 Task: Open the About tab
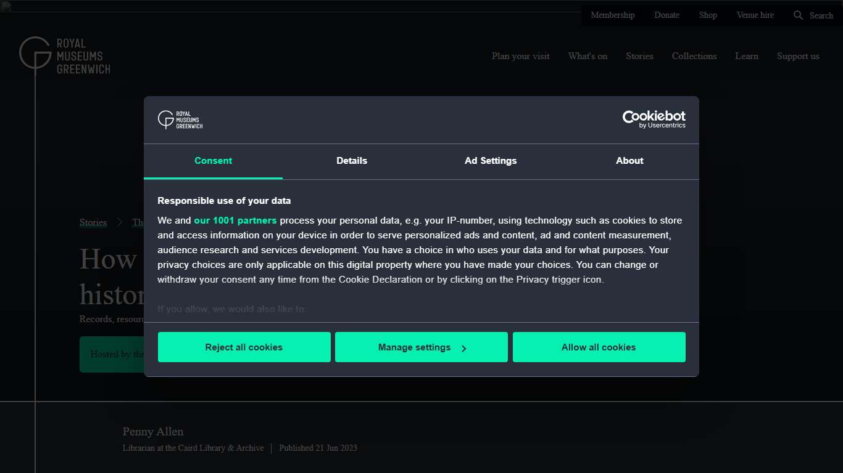629,161
